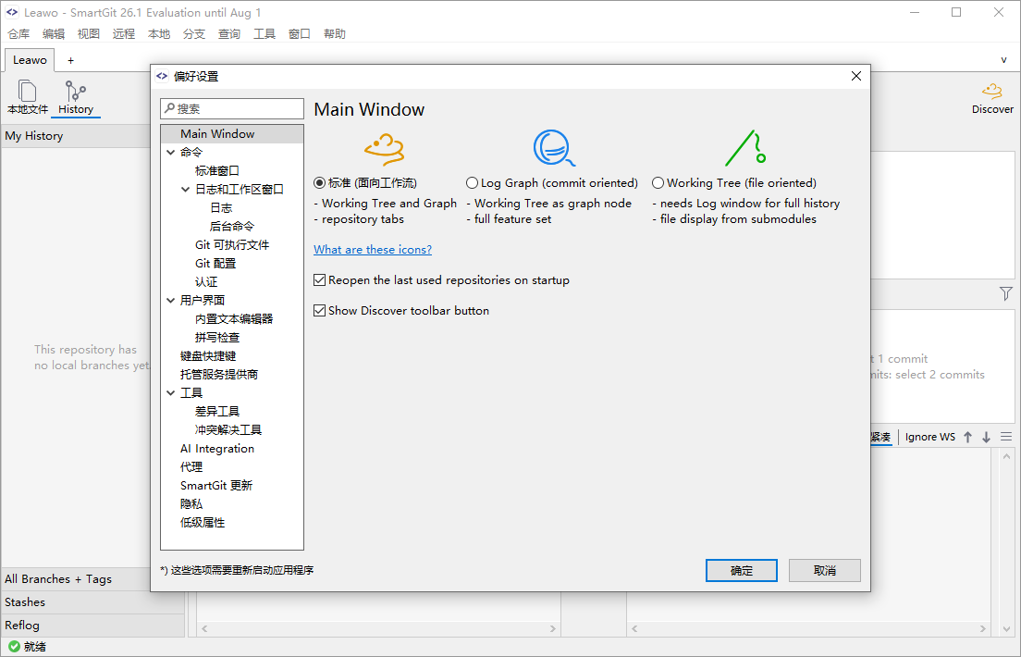Open the 分支 menu
Viewport: 1021px width, 657px height.
tap(194, 34)
